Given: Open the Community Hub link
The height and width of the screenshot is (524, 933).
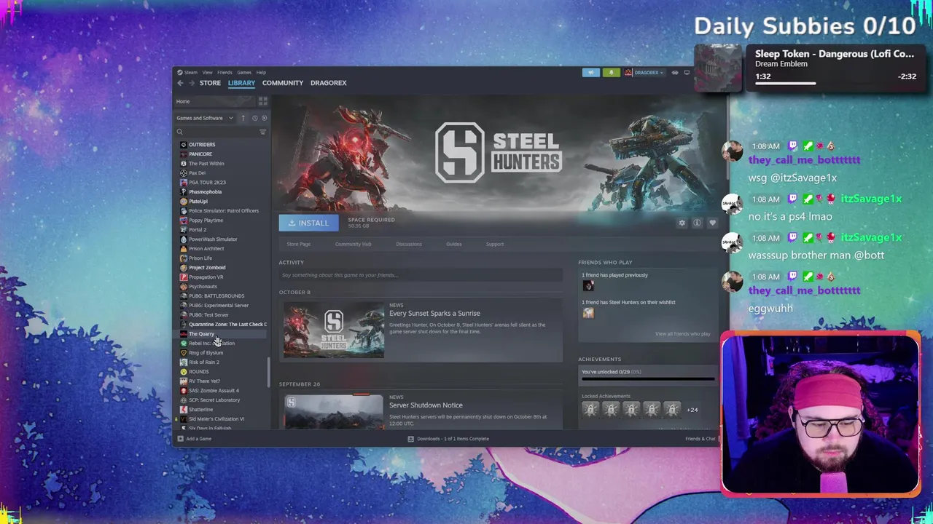Looking at the screenshot, I should tap(353, 245).
